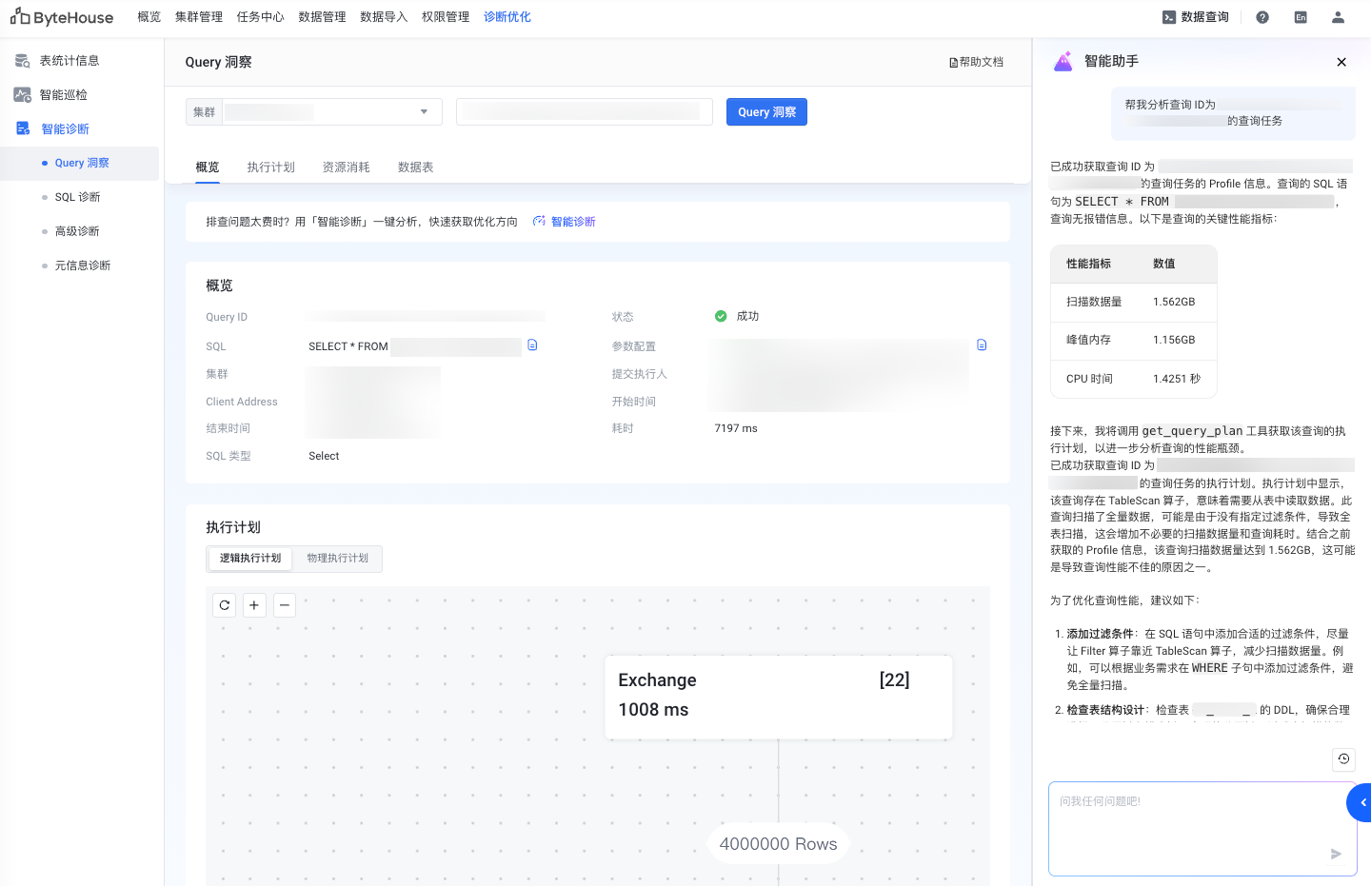Select 物理执行计划 view
The height and width of the screenshot is (886, 1371).
(338, 559)
